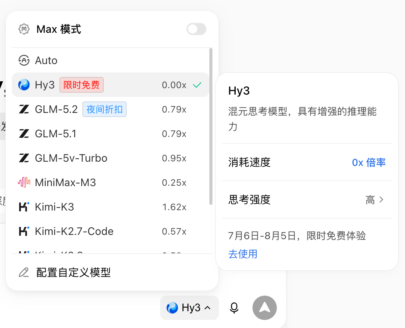
Task: Choose the GLM-5.1 model
Action: pyautogui.click(x=110, y=133)
